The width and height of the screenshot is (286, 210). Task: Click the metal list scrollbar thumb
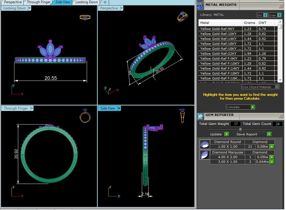(280, 27)
